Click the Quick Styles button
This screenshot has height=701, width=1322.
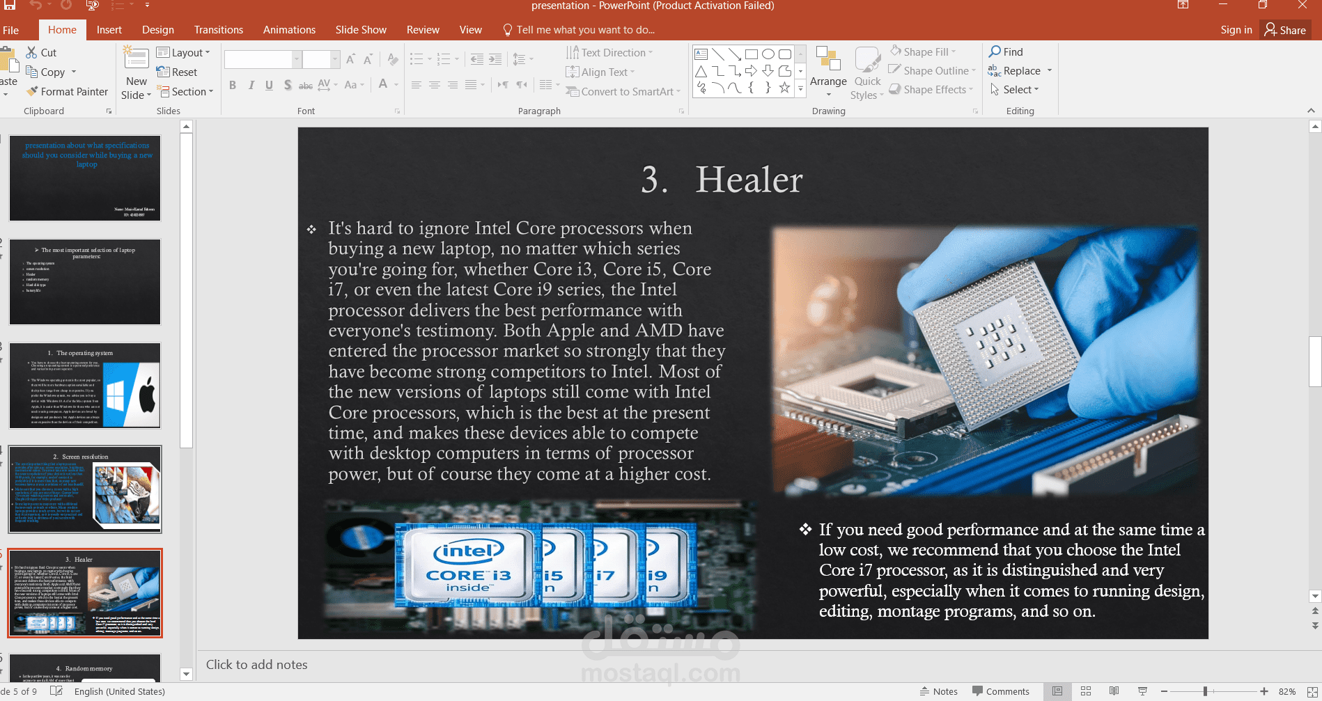click(x=867, y=73)
